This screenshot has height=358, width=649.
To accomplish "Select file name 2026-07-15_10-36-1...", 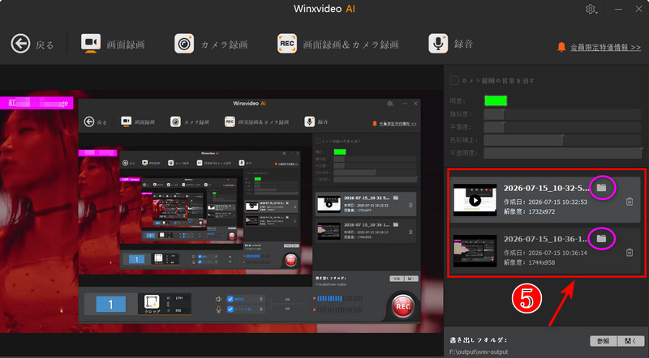I will pyautogui.click(x=545, y=239).
